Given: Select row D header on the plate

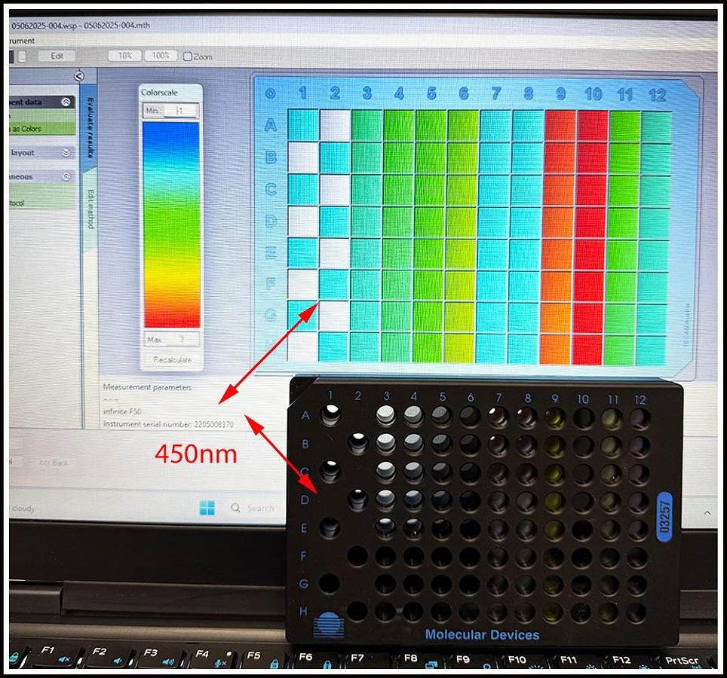Looking at the screenshot, I should [x=270, y=221].
